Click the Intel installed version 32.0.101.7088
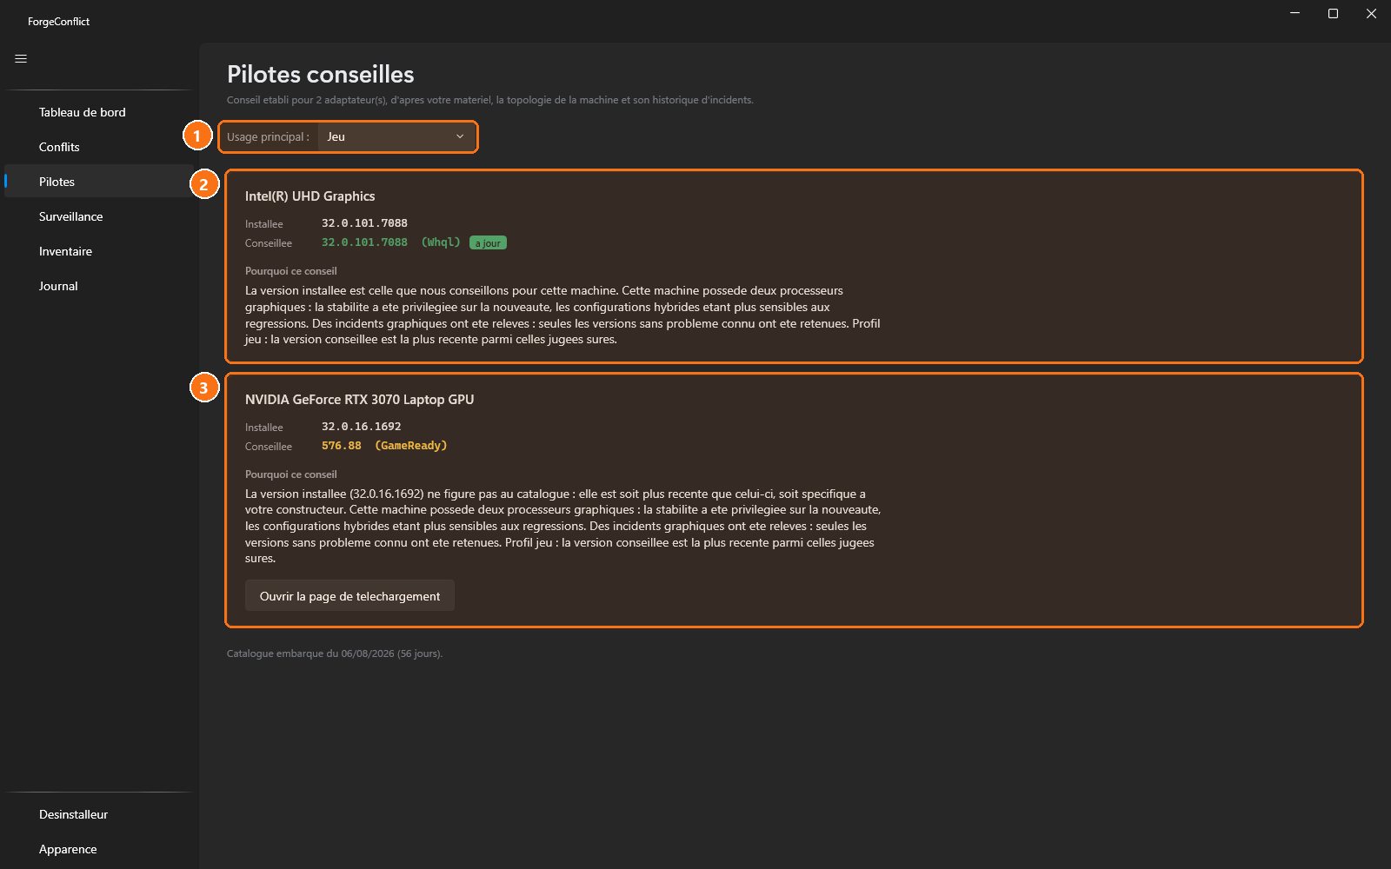Viewport: 1391px width, 869px height. pyautogui.click(x=364, y=223)
